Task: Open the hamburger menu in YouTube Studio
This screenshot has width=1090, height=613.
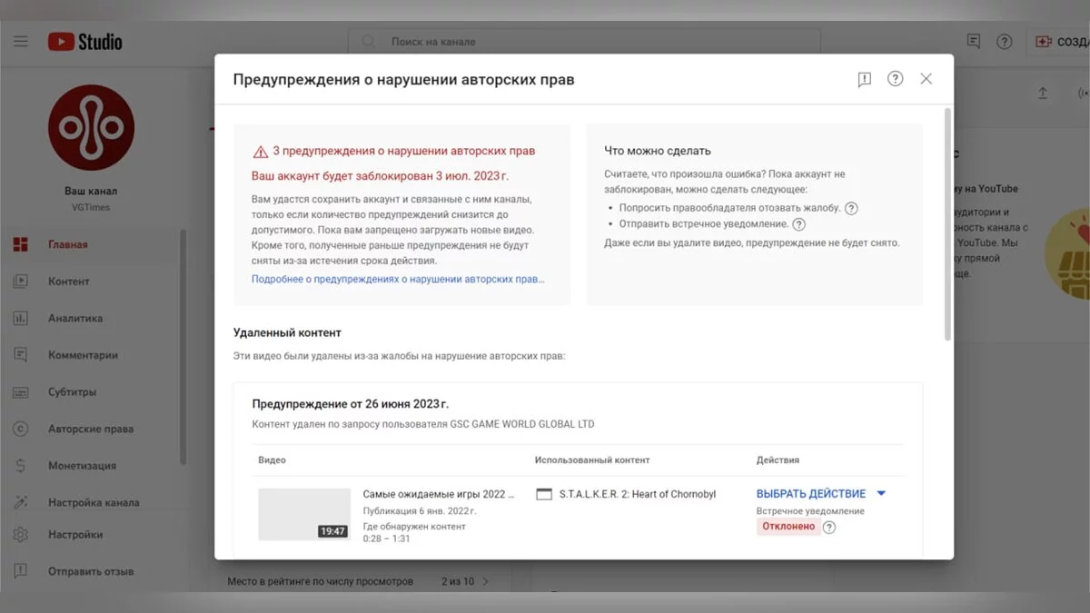Action: tap(20, 42)
